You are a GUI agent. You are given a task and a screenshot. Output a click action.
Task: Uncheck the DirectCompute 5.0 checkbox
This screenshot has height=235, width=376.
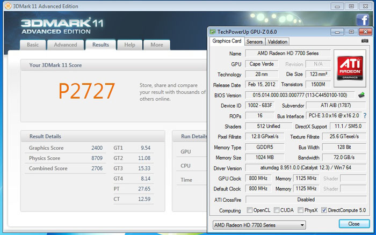[x=324, y=210]
